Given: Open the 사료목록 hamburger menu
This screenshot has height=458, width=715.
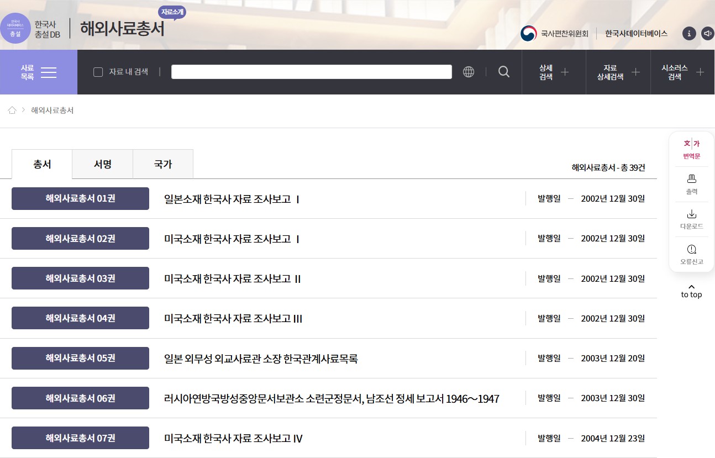Looking at the screenshot, I should coord(39,72).
